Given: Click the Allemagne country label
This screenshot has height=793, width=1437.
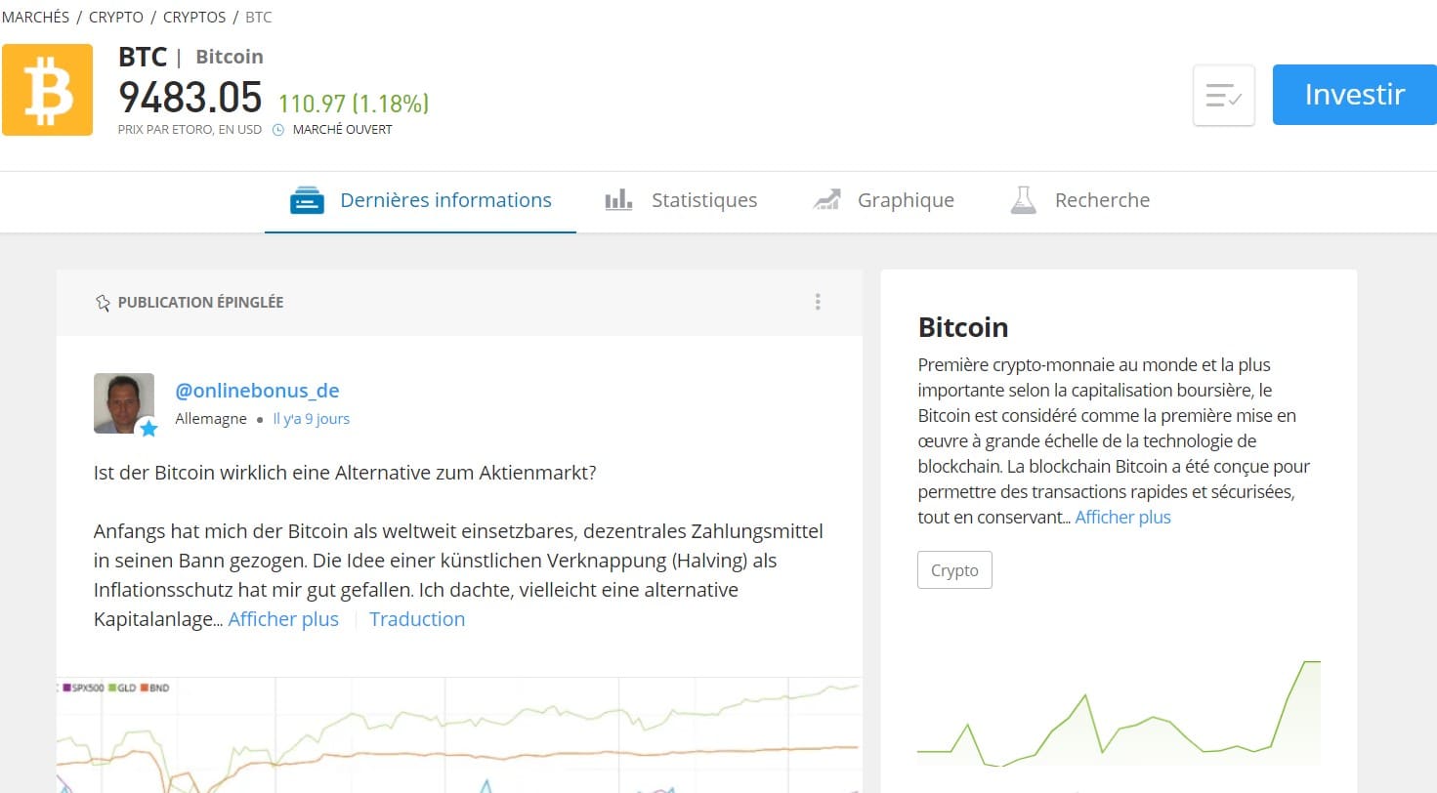Looking at the screenshot, I should click(212, 419).
